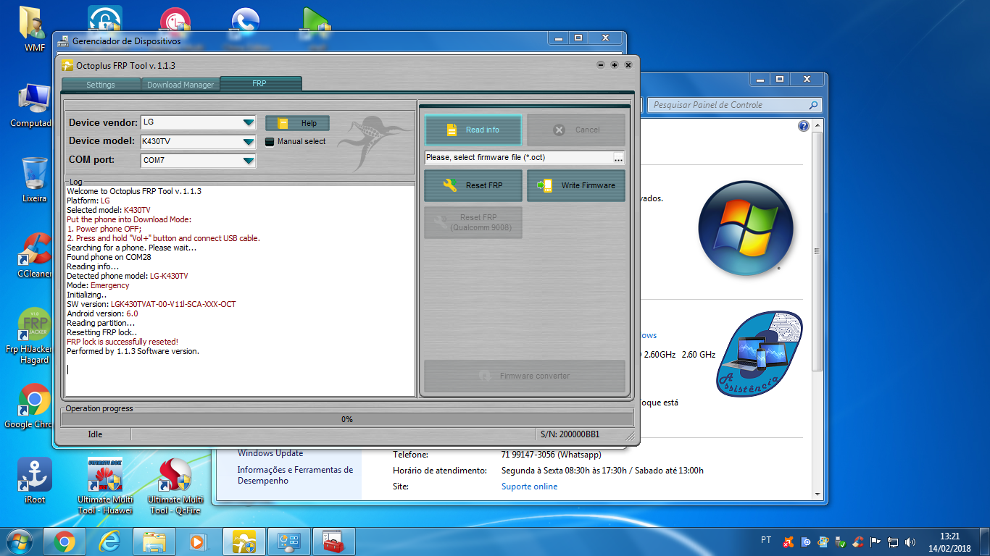Click the Octoplus FRP Tool taskbar button
The height and width of the screenshot is (556, 990).
(244, 542)
